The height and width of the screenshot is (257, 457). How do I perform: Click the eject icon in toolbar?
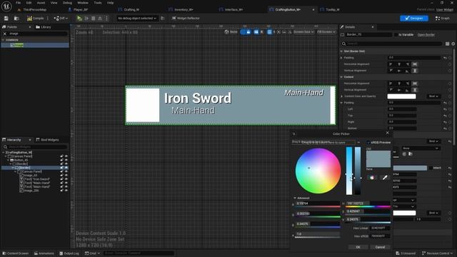point(100,19)
